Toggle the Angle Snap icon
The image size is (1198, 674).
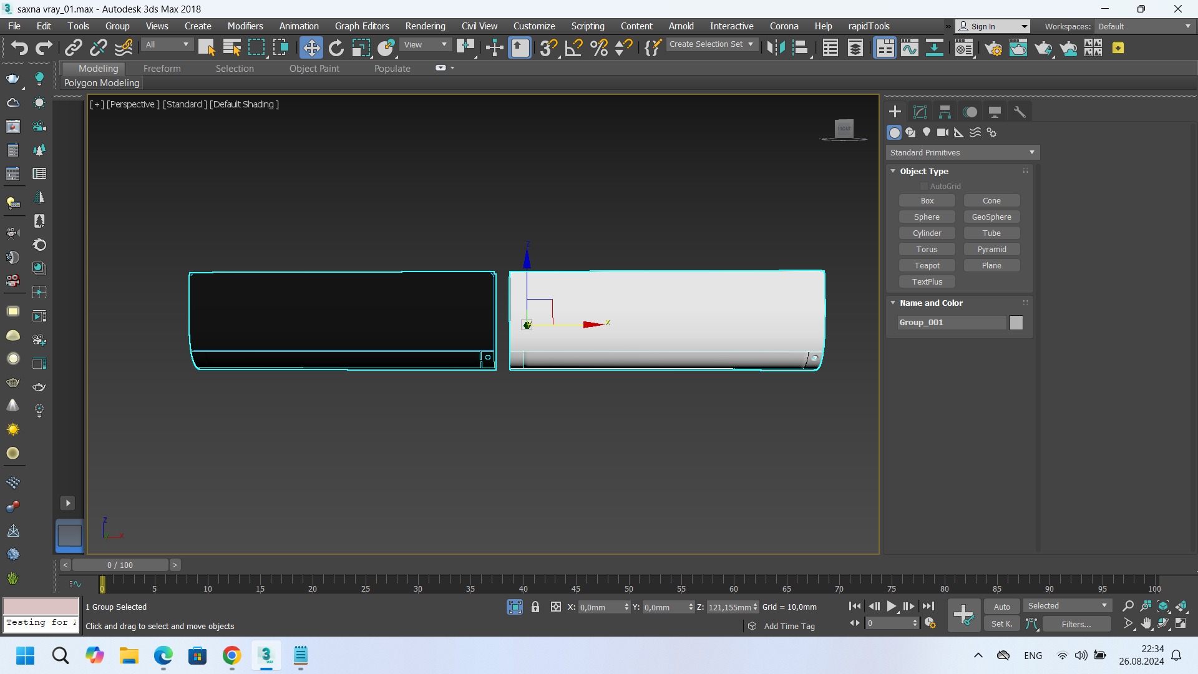point(573,48)
